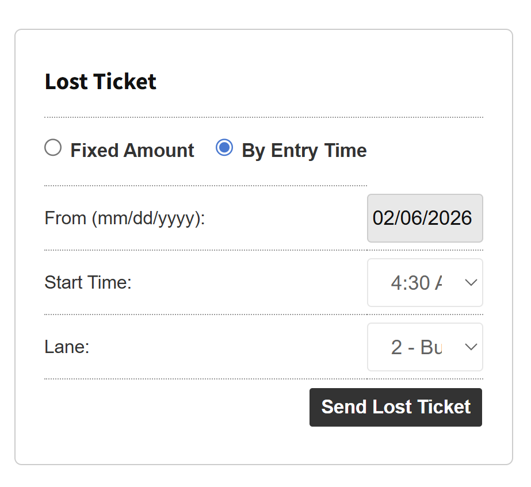The width and height of the screenshot is (531, 487).
Task: Click the chevron arrow on Lane selector
Action: pos(471,347)
